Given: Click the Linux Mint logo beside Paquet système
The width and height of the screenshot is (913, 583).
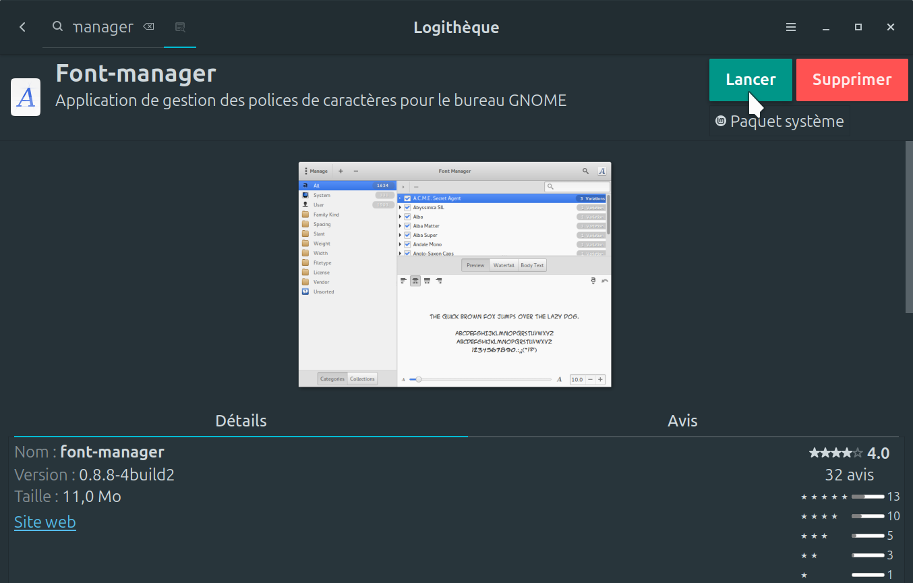Looking at the screenshot, I should click(x=721, y=121).
